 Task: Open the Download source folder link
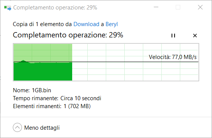coord(87,24)
